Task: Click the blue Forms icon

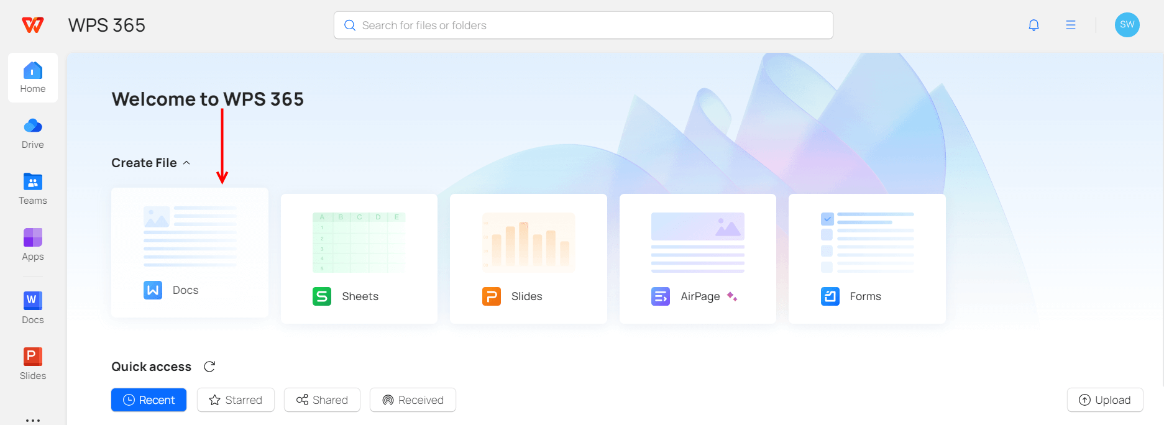Action: click(x=830, y=296)
